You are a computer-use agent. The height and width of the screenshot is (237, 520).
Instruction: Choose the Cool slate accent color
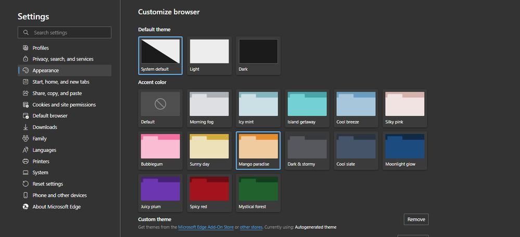point(356,151)
